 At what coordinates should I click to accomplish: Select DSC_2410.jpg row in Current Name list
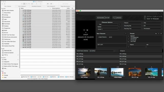[x=97, y=59]
